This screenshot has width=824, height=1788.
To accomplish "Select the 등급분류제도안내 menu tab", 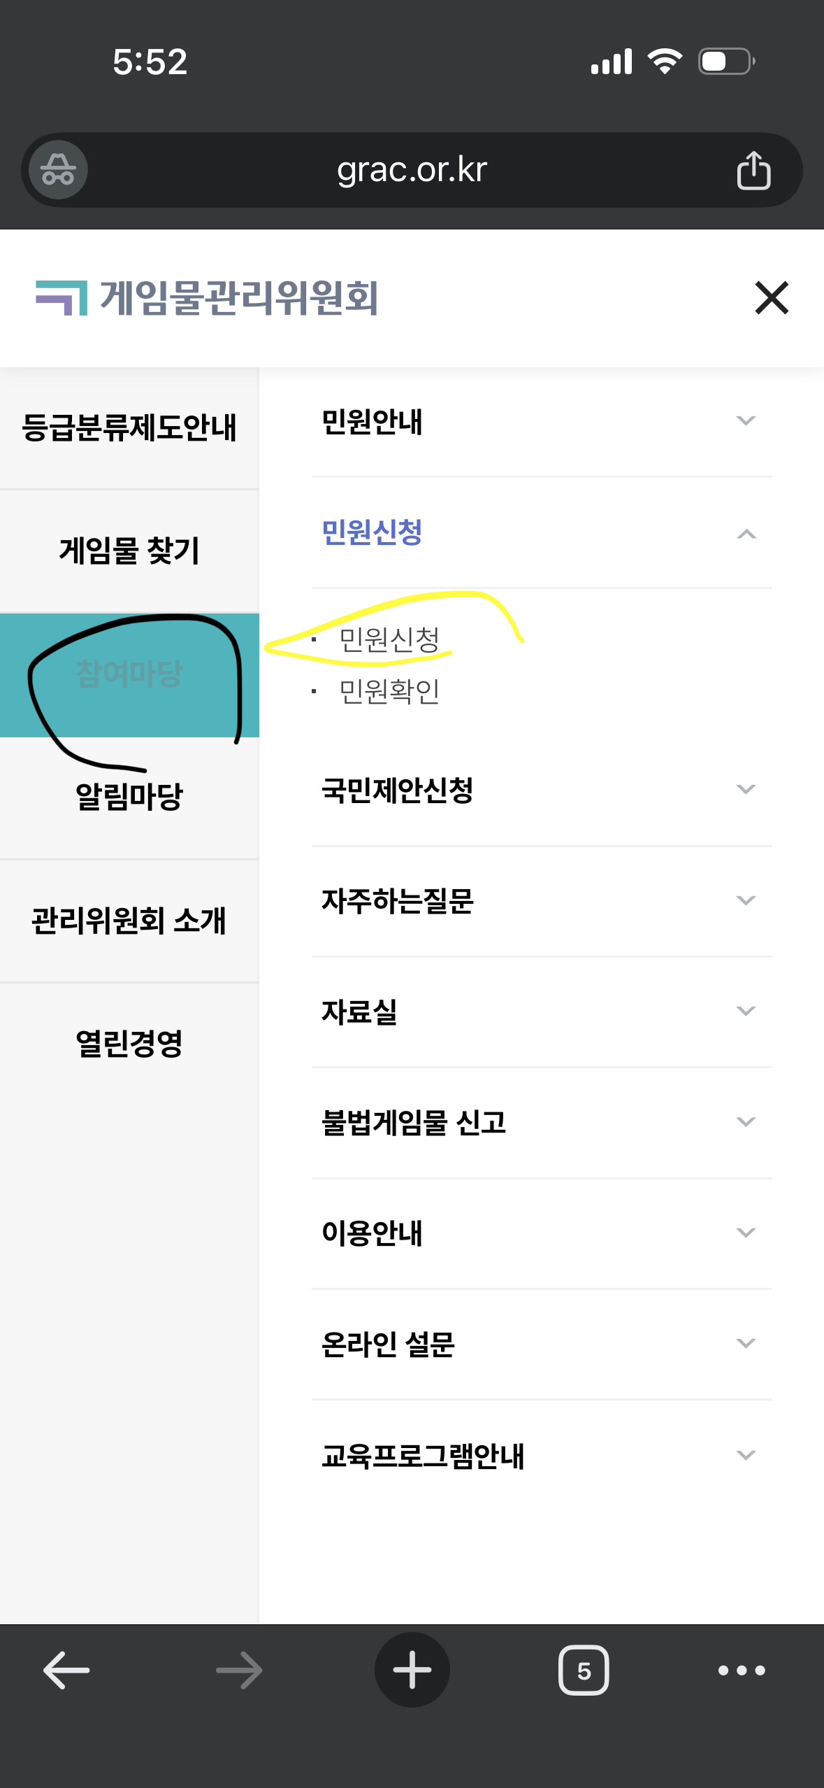I will pyautogui.click(x=129, y=427).
